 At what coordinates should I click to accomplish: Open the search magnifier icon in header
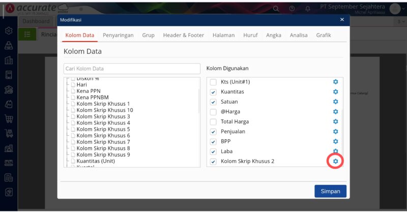tap(276, 9)
